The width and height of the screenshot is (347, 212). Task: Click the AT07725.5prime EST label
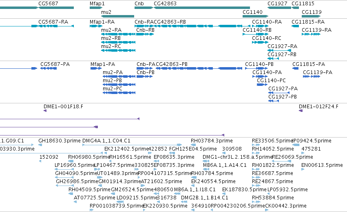pos(95,198)
